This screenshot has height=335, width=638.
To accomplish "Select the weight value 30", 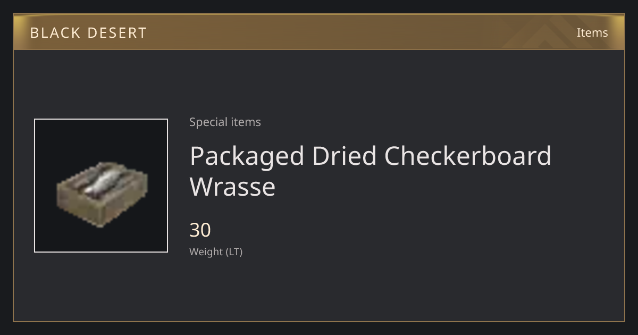I will pos(200,230).
